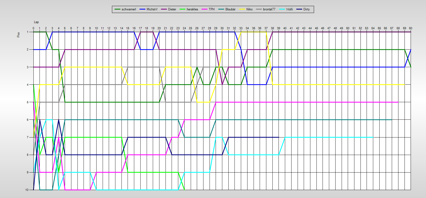Click the herakles legend color line

click(x=182, y=9)
